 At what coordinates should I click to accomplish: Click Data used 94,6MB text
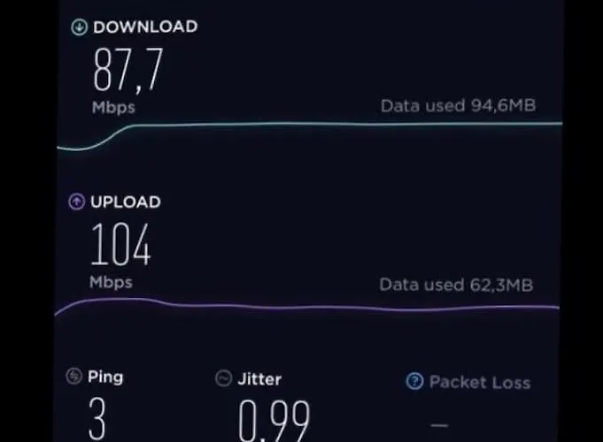[x=458, y=105]
